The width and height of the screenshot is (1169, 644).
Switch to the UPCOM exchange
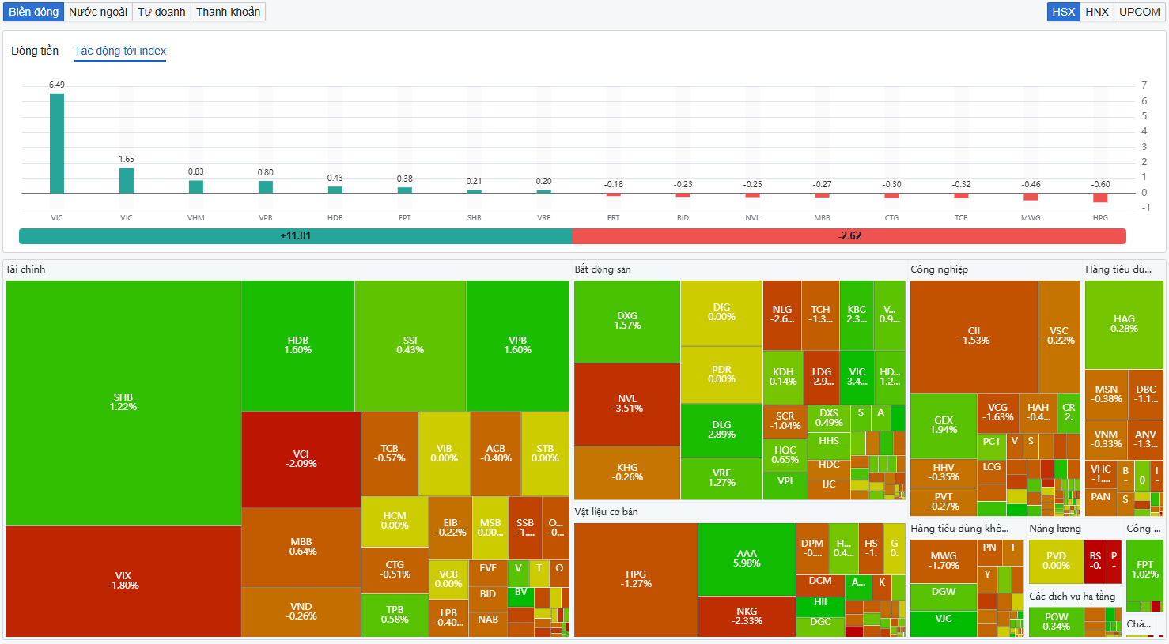[x=1139, y=12]
